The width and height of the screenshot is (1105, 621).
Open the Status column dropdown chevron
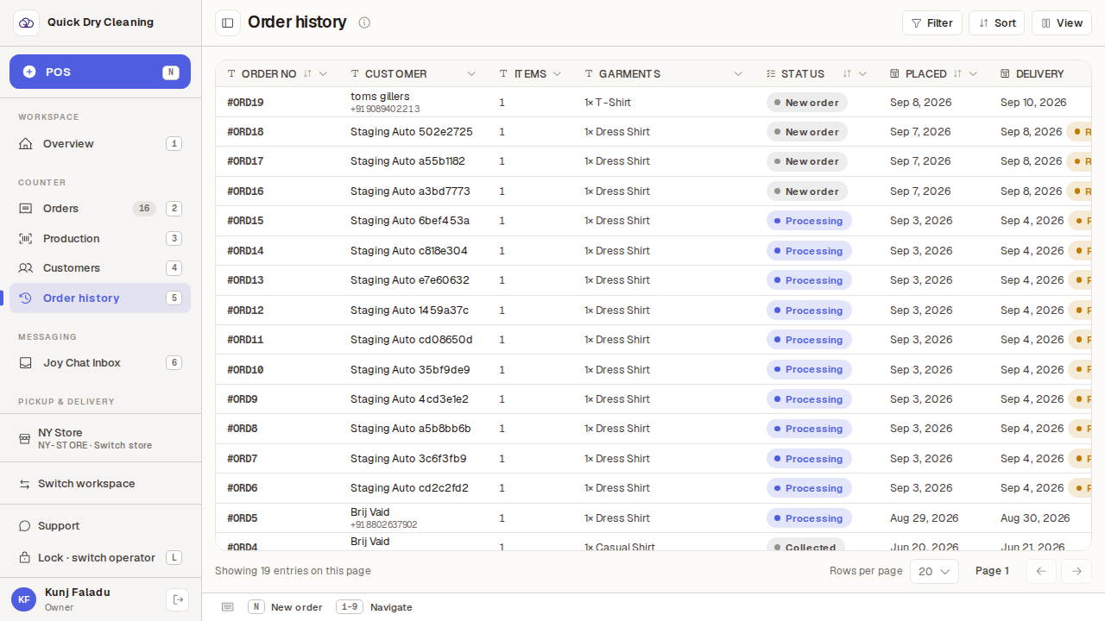862,74
